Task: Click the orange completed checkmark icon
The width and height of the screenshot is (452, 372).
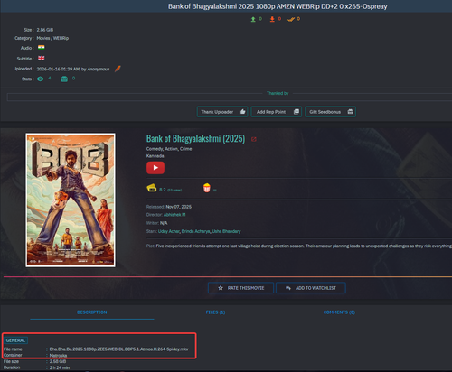Action: [x=291, y=19]
